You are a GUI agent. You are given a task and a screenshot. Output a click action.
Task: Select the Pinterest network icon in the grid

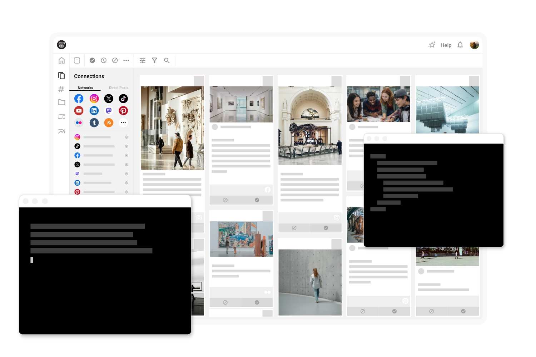[123, 111]
